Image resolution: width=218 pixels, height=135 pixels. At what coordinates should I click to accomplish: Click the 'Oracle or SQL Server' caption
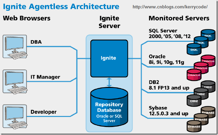coord(109,118)
